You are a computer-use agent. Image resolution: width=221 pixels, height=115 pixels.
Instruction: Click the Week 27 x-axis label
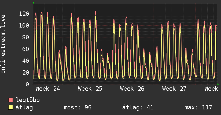[x=174, y=89]
